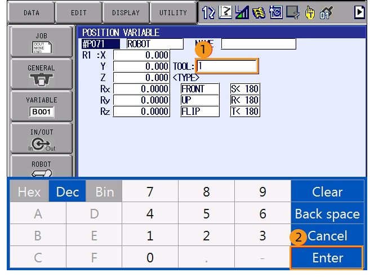Screen dimensions: 374x277
Task: Switch keypad to Bin mode
Action: 104,191
